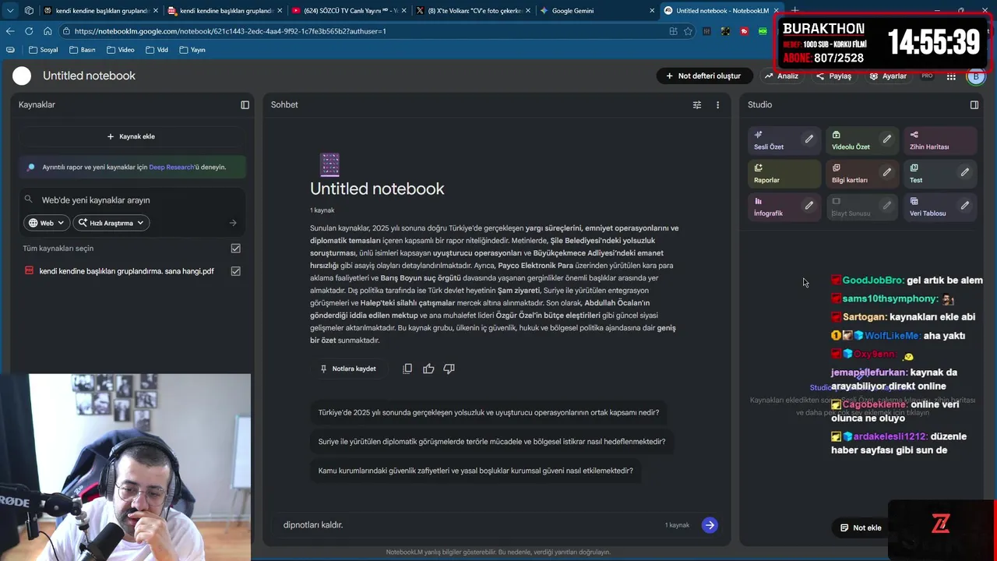Screen dimensions: 997x561
Task: Click the Web'de yeni kaynaklar arayın search field
Action: coord(132,200)
